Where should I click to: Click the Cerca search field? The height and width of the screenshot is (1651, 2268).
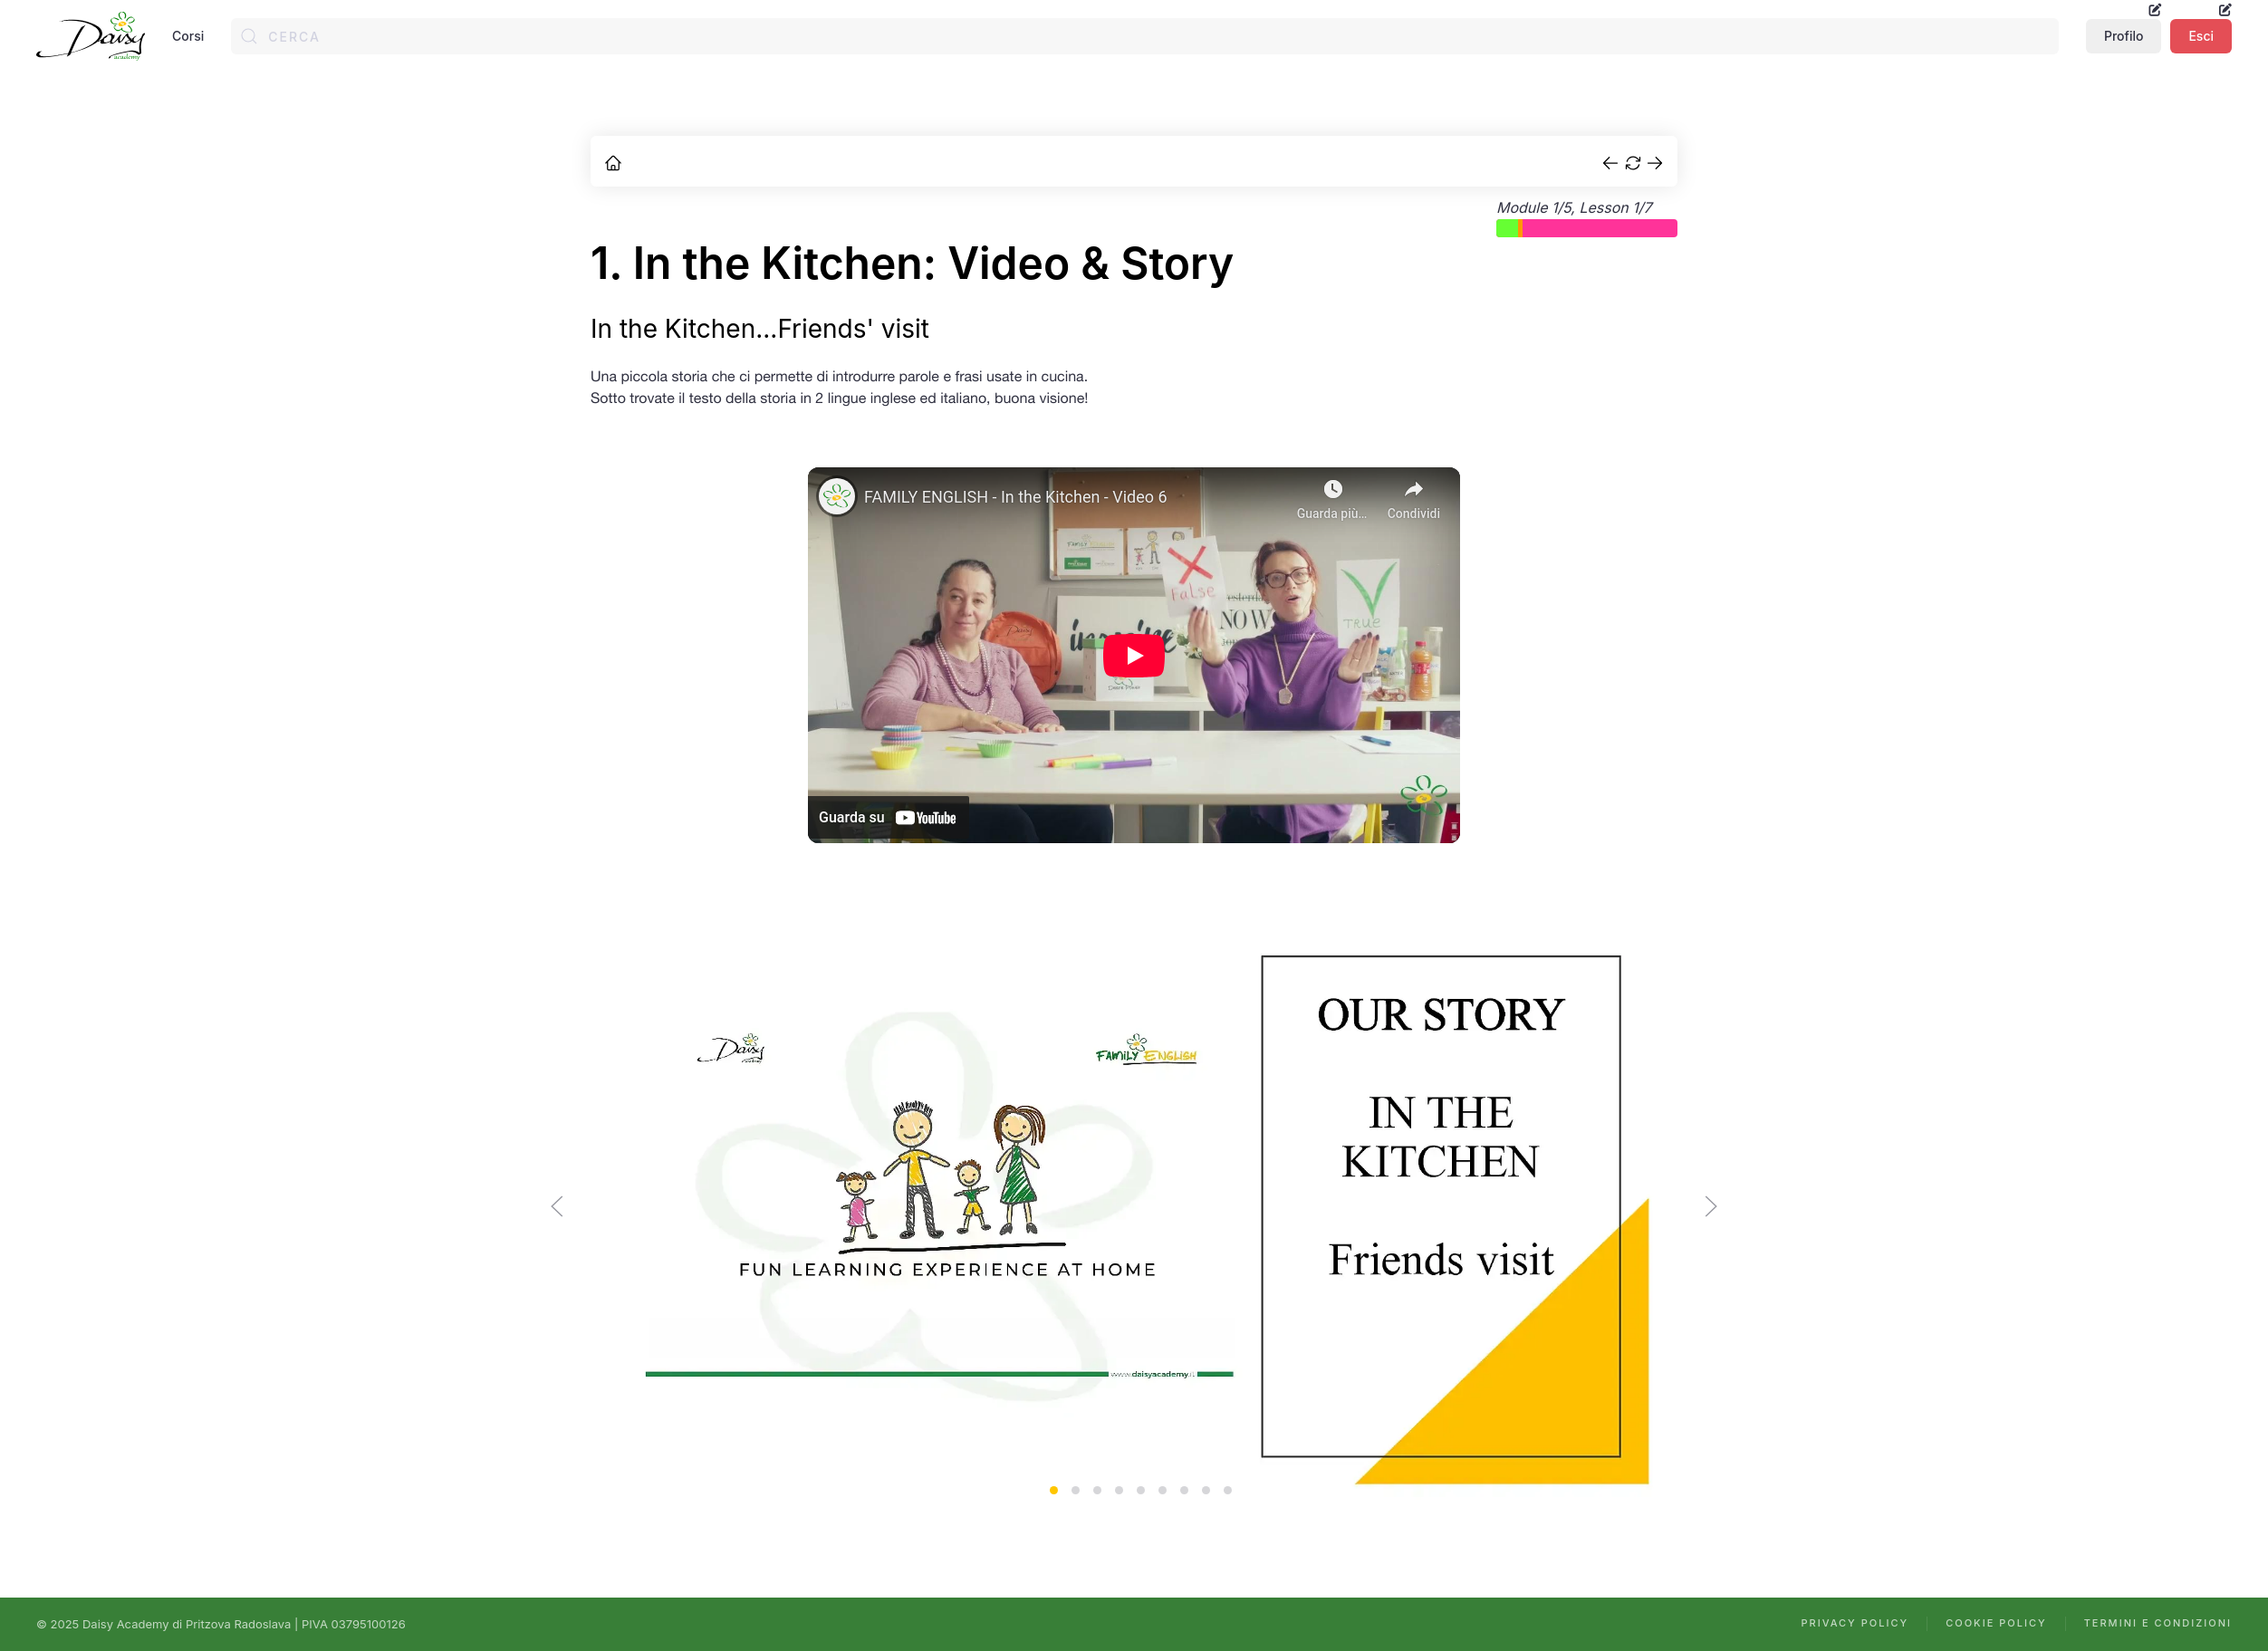pyautogui.click(x=1143, y=36)
